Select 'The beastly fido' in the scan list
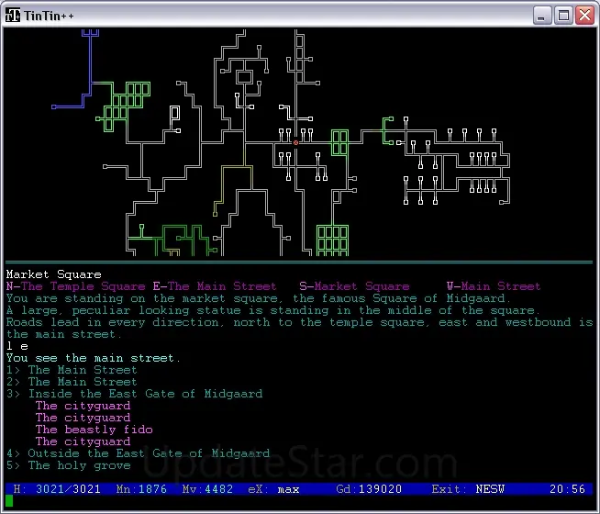This screenshot has width=600, height=514. pyautogui.click(x=94, y=430)
